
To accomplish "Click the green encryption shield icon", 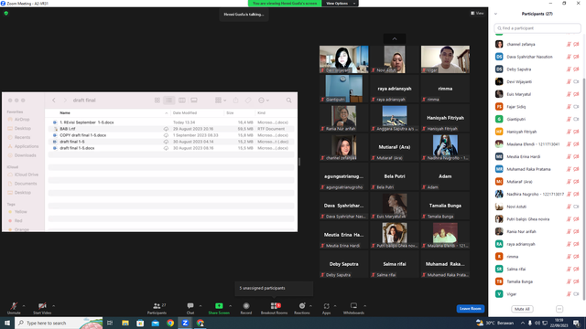I will click(6, 13).
